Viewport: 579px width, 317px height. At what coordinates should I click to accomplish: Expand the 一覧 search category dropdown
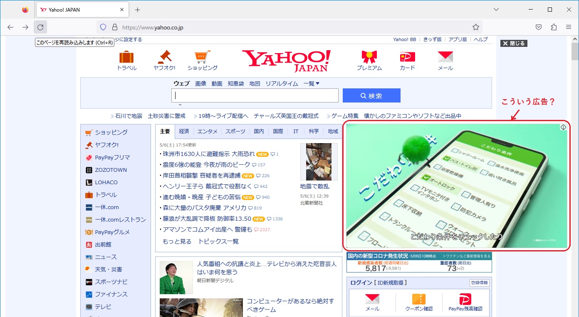click(x=312, y=83)
